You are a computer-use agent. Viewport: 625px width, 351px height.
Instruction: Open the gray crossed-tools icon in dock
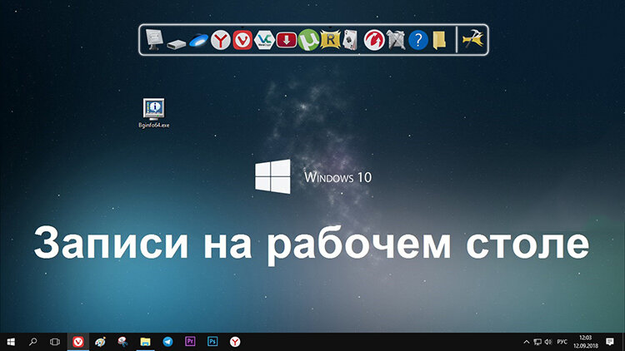click(396, 40)
